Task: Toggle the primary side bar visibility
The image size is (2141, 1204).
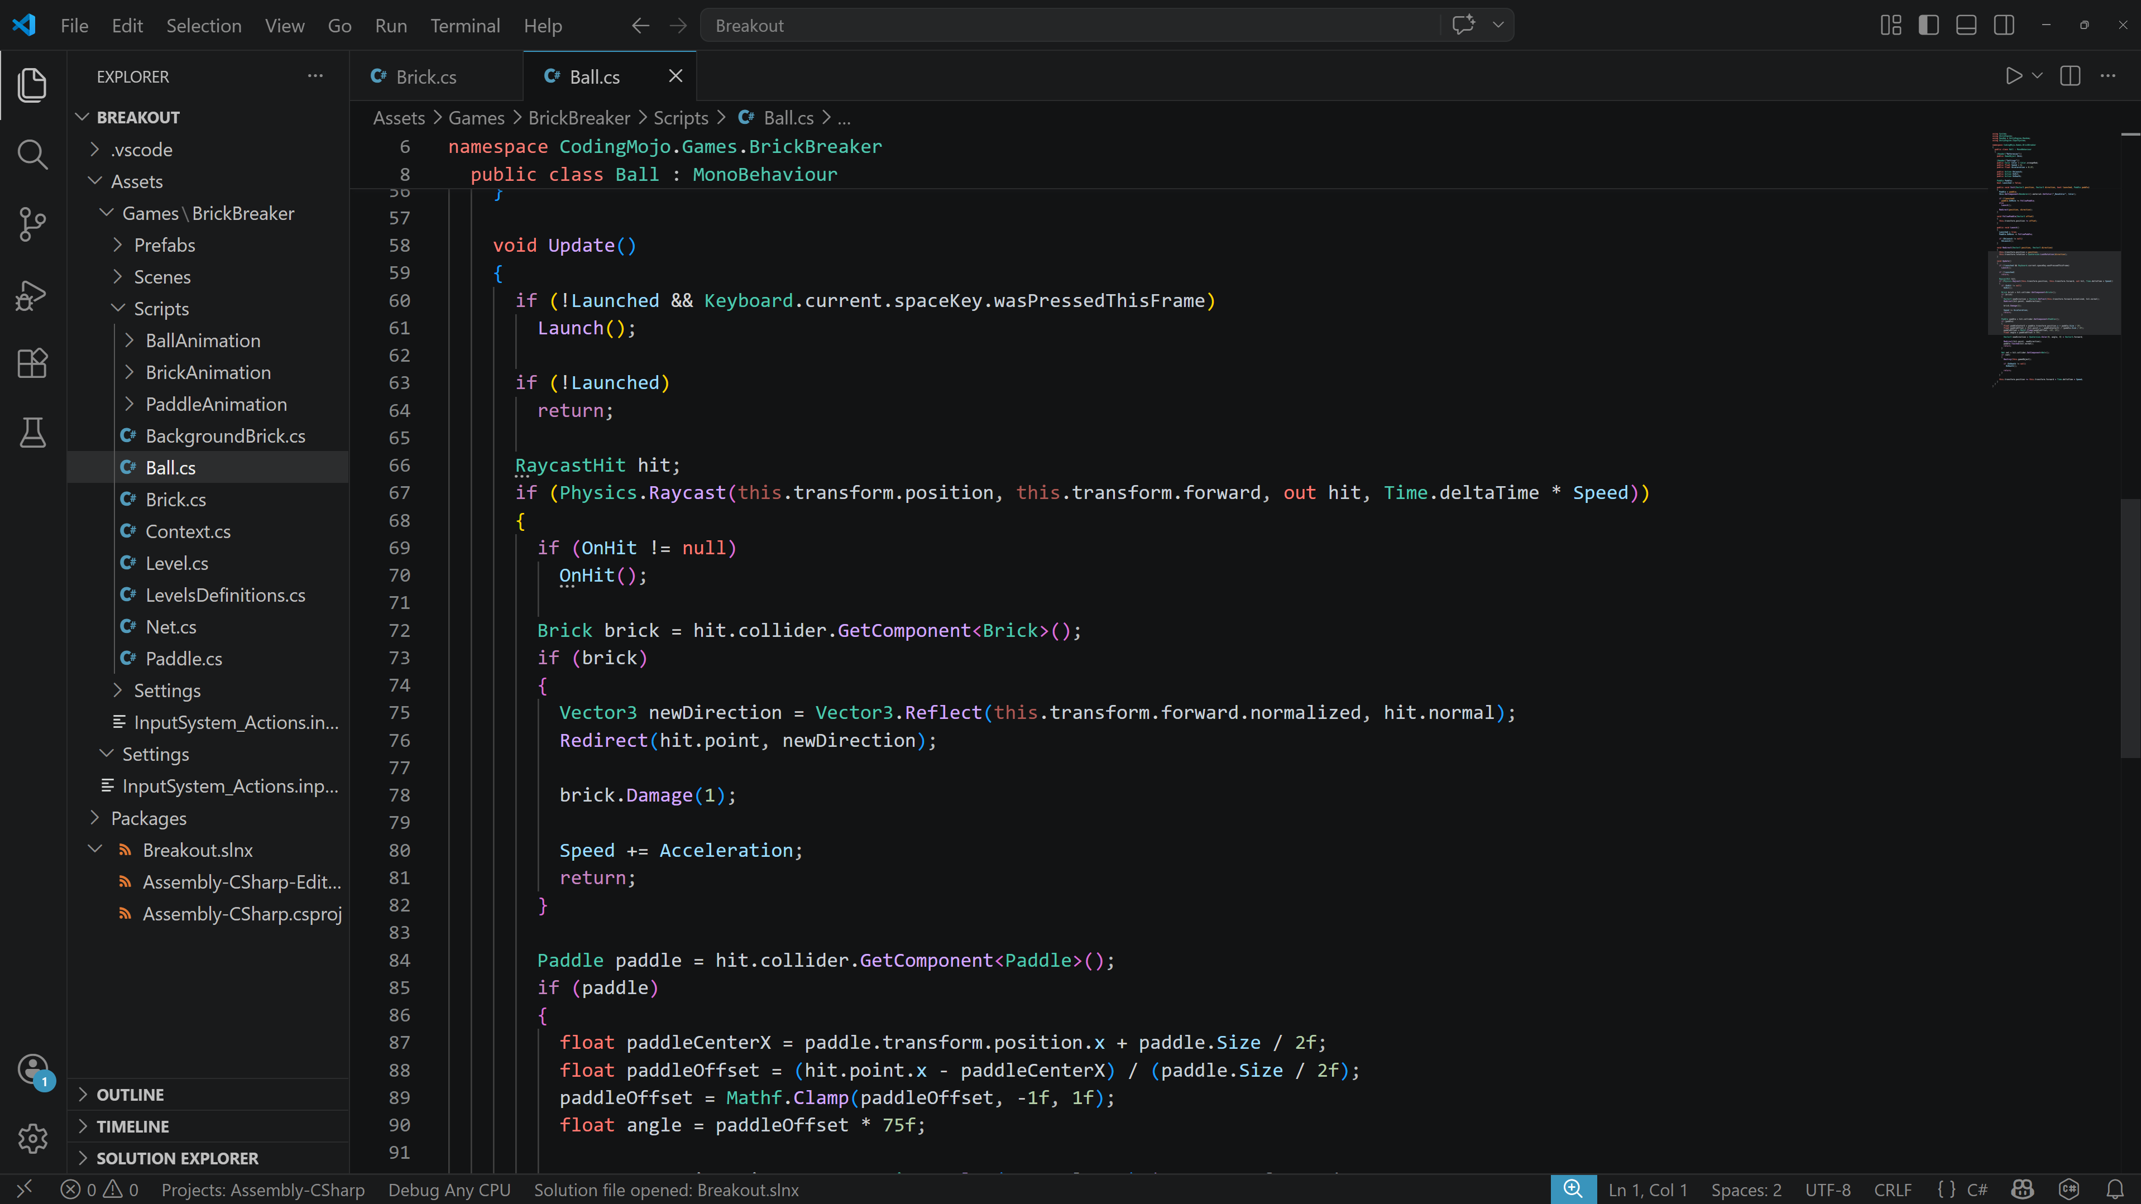Action: coord(1928,25)
